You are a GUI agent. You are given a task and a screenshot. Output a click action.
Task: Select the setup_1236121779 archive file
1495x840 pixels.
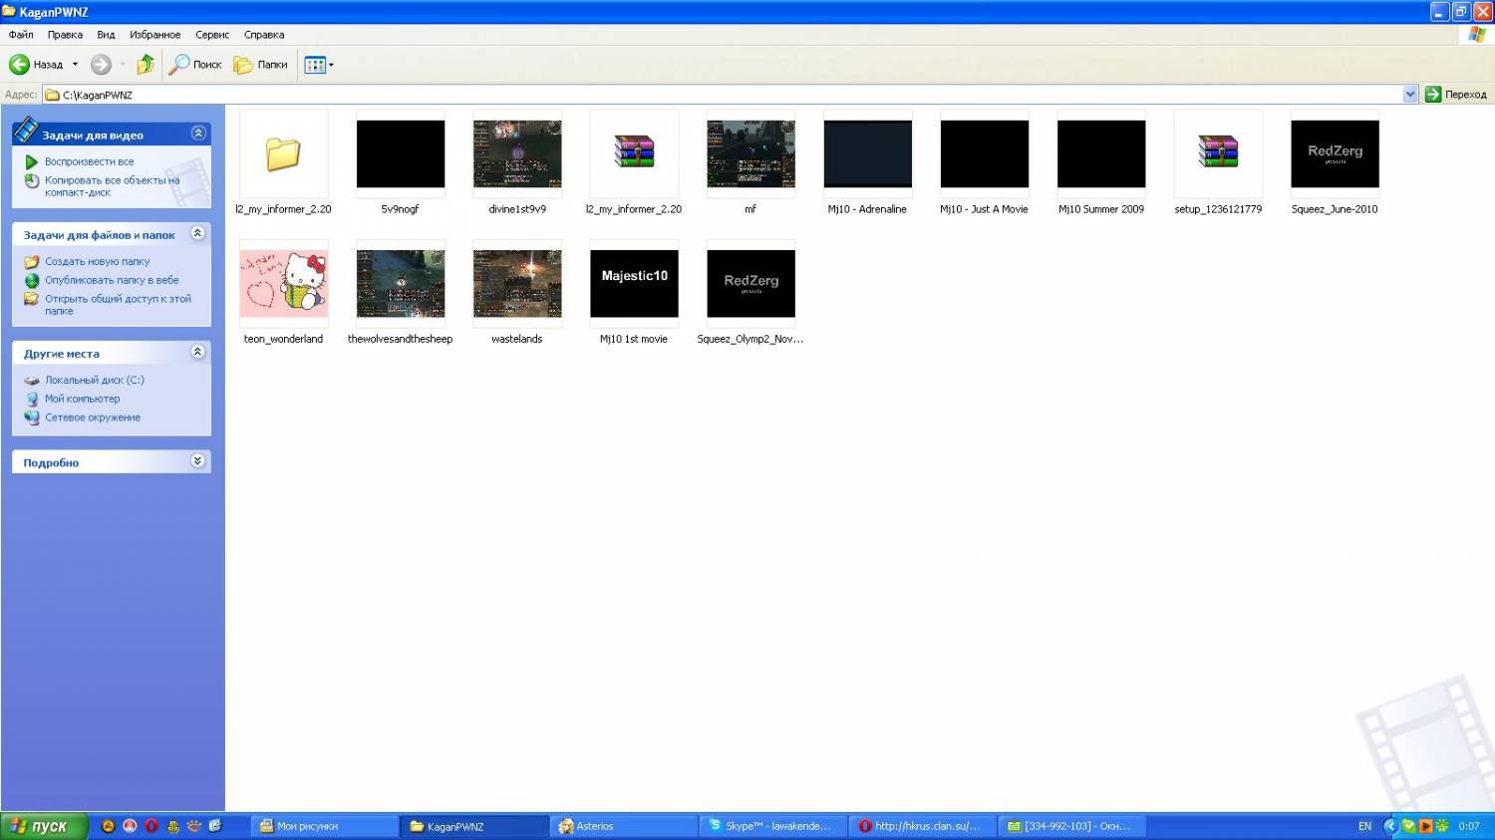pyautogui.click(x=1218, y=154)
